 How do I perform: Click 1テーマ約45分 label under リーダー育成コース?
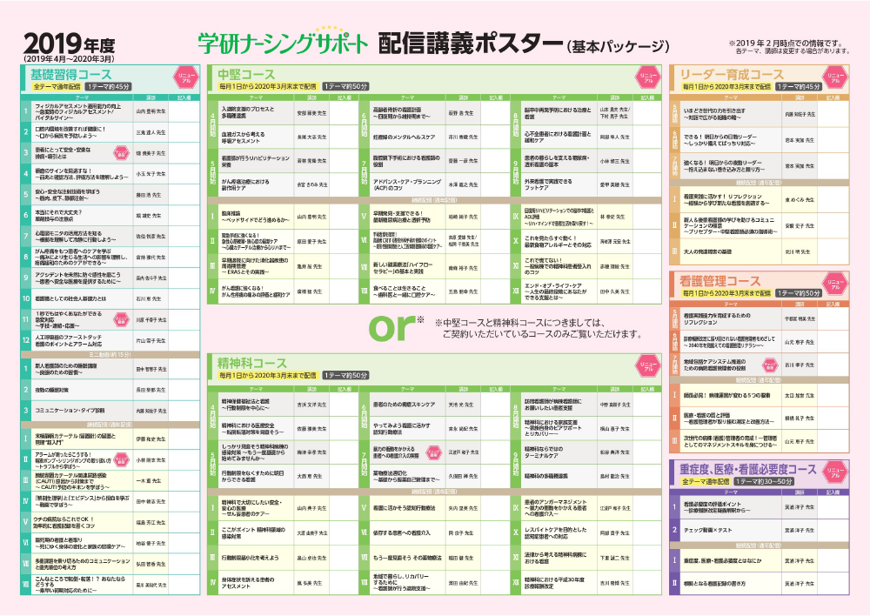(x=799, y=87)
